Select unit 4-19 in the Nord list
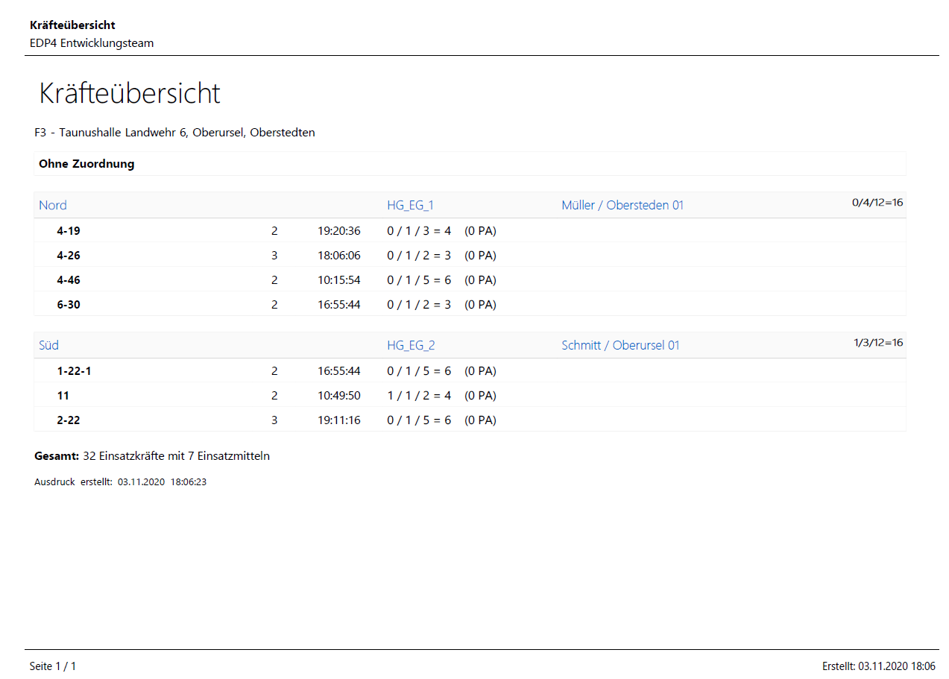Screen dimensions: 949x679 pos(69,231)
